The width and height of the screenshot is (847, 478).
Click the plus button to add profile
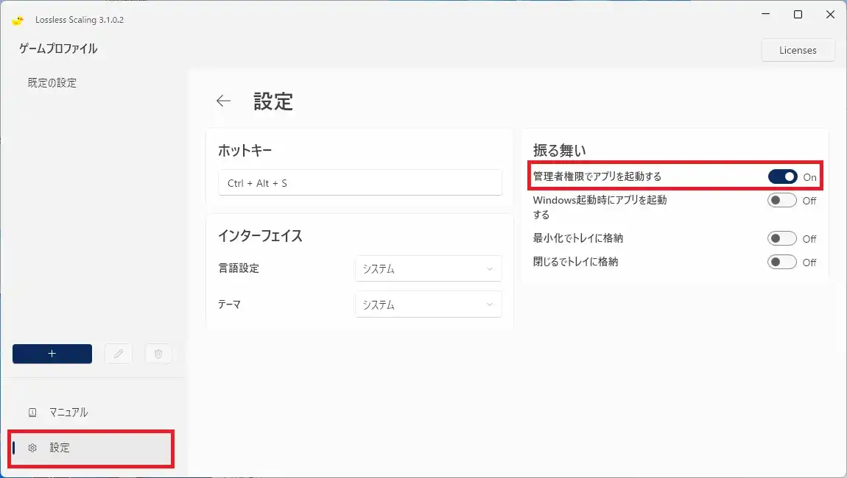pyautogui.click(x=52, y=354)
